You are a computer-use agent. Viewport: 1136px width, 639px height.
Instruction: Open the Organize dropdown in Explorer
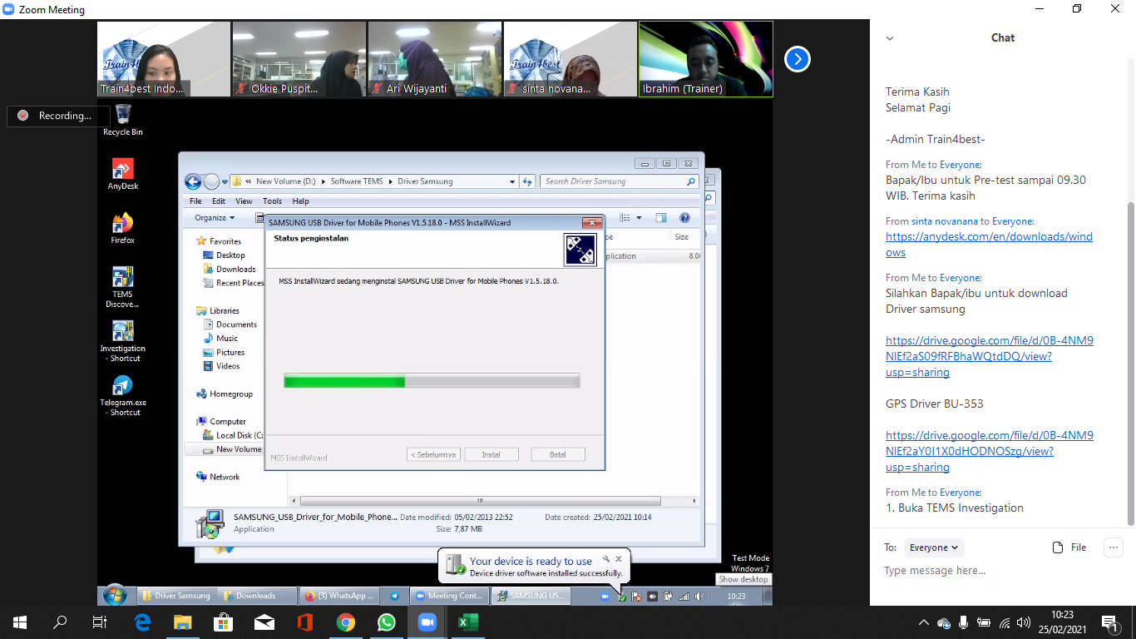[x=215, y=218]
